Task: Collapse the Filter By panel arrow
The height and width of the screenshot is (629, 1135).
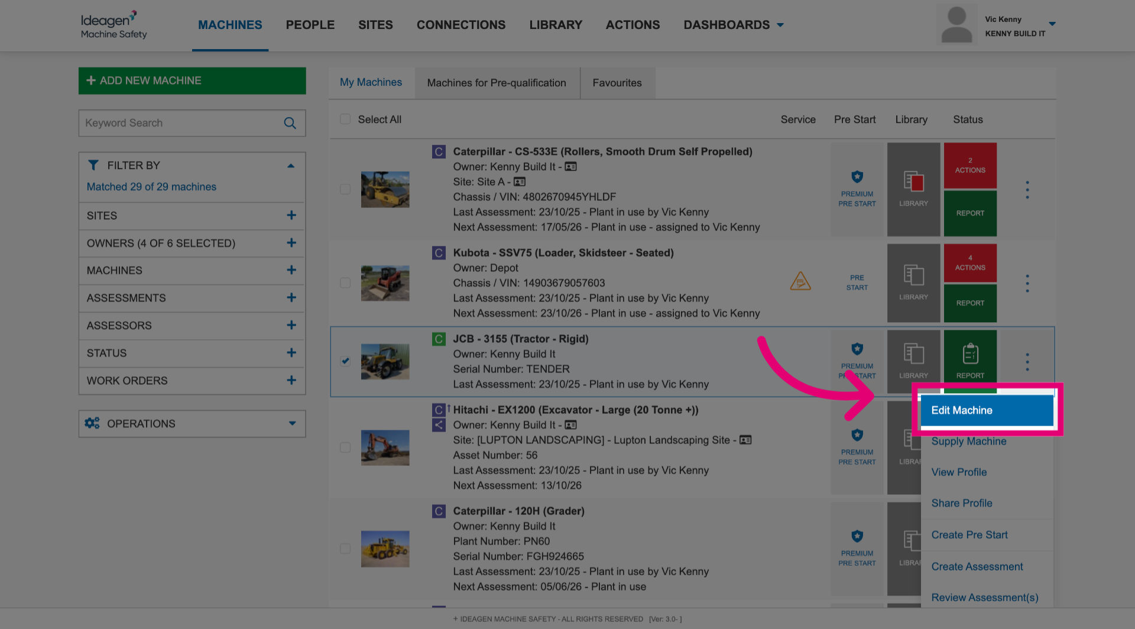Action: click(291, 166)
